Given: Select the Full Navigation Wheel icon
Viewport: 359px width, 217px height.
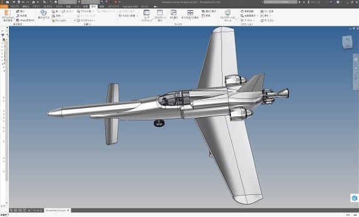Looking at the screenshot, I should pos(227,13).
